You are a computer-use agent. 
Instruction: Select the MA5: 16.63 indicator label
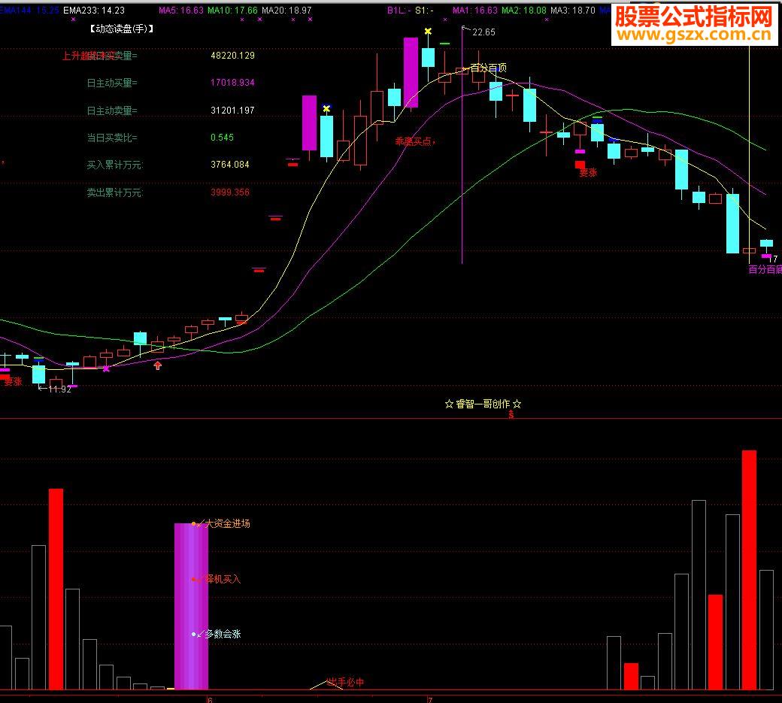click(181, 11)
